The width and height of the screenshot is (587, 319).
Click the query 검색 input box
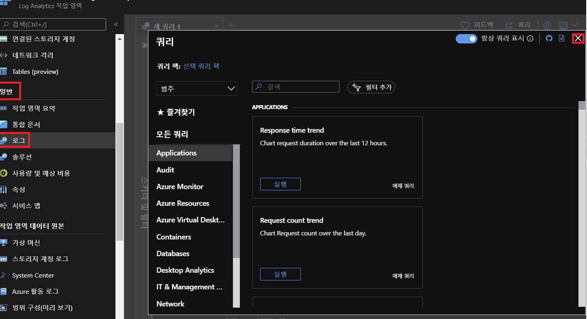[296, 87]
